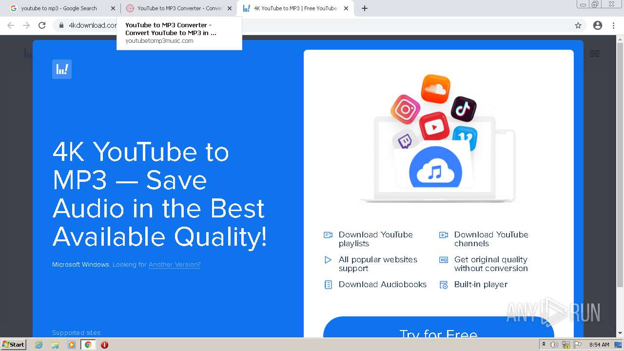The height and width of the screenshot is (351, 624).
Task: Switch to YouTube to MP3 Converter tab
Action: tap(178, 8)
